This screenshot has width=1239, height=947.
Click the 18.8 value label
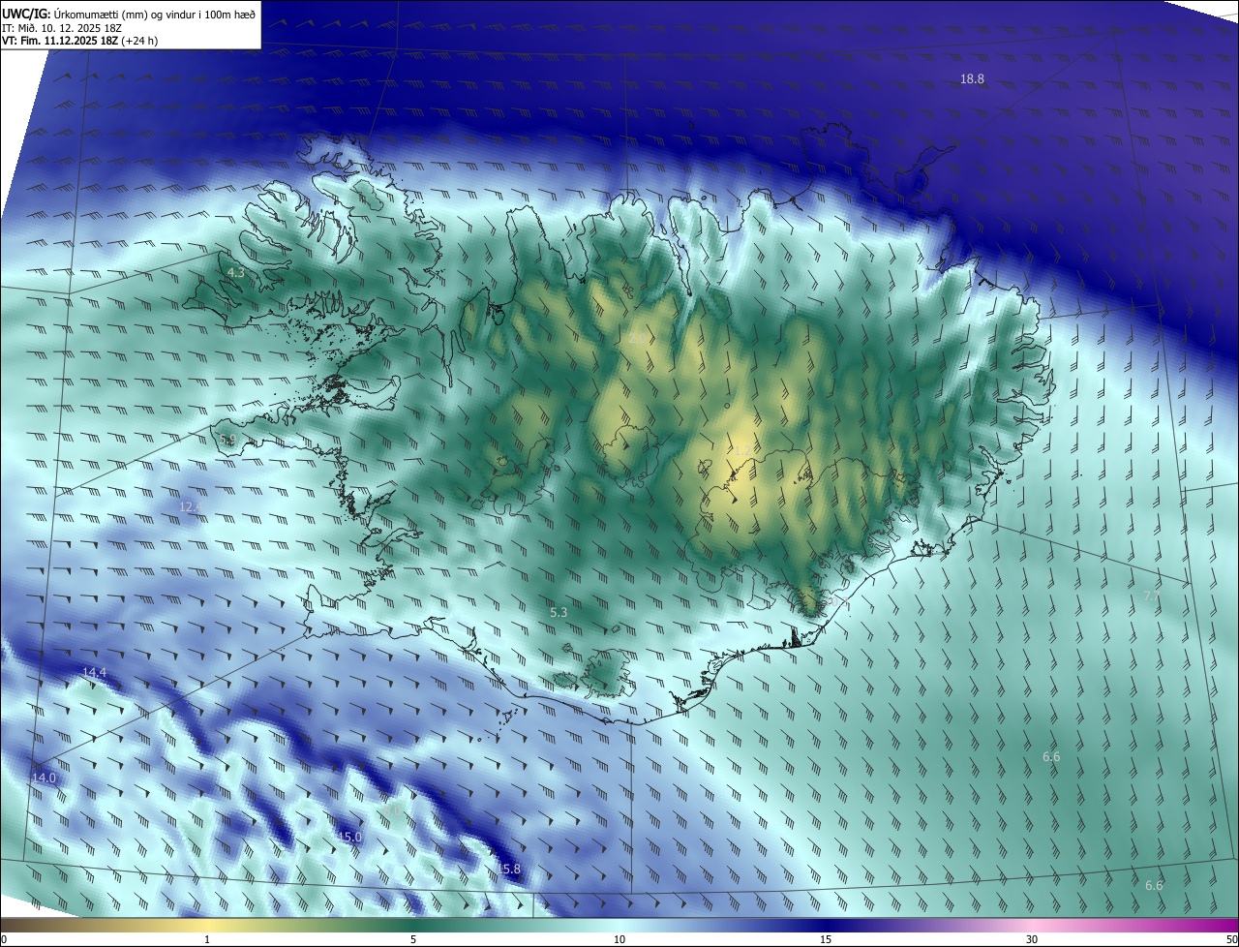pyautogui.click(x=972, y=79)
